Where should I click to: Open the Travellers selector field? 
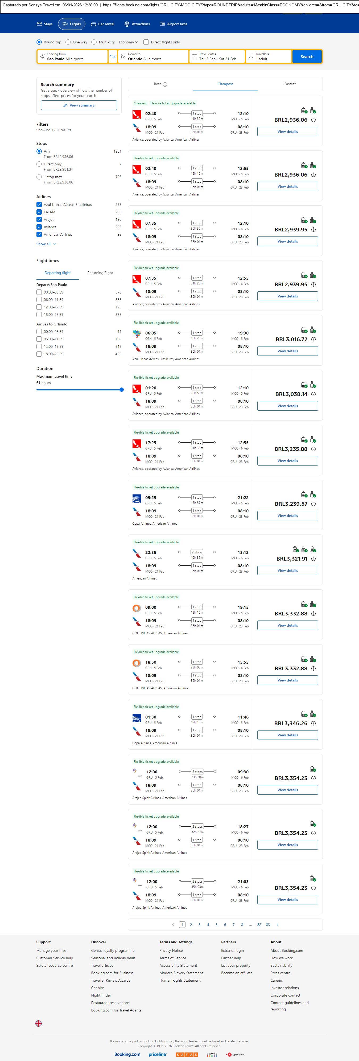coord(269,56)
